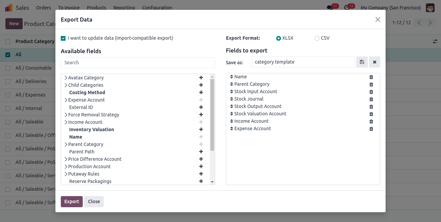
Task: Expand the Expense Account field
Action: point(66,100)
